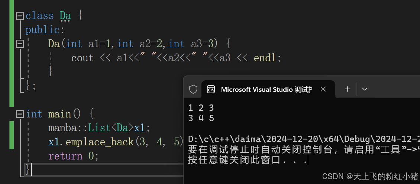
Task: Click the shield icon in terminal title bar
Action: [193, 89]
